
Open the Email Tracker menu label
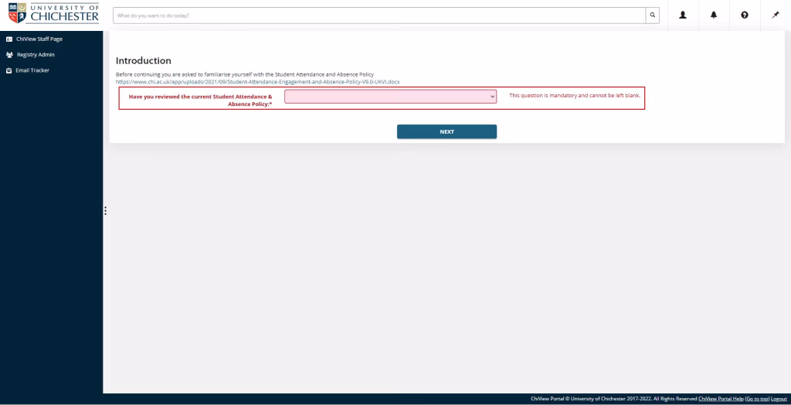32,70
